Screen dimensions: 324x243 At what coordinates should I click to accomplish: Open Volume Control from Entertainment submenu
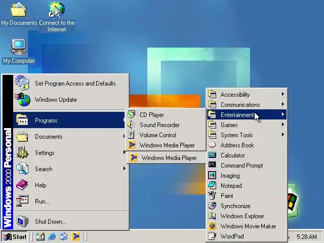(x=166, y=135)
